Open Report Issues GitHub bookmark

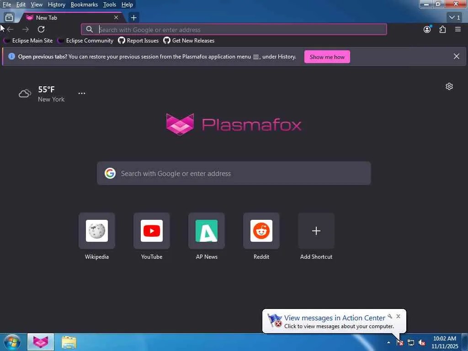(x=138, y=41)
